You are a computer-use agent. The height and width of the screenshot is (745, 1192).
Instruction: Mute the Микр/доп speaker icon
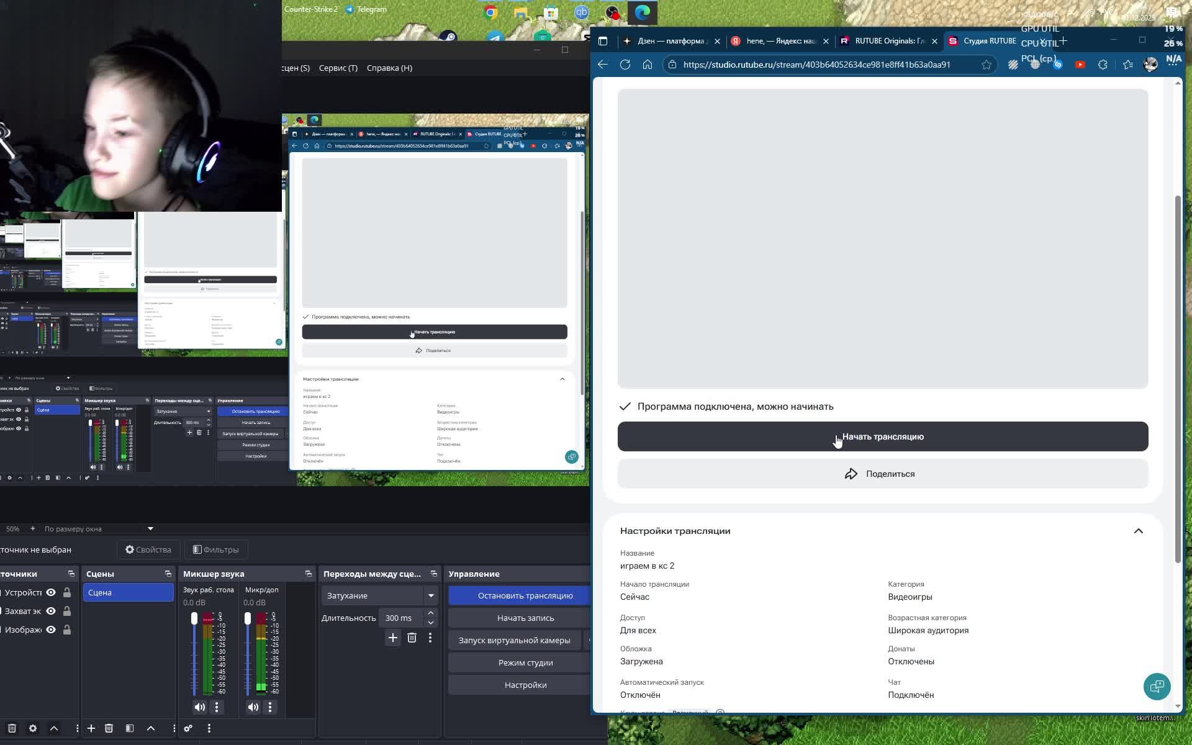pyautogui.click(x=253, y=707)
